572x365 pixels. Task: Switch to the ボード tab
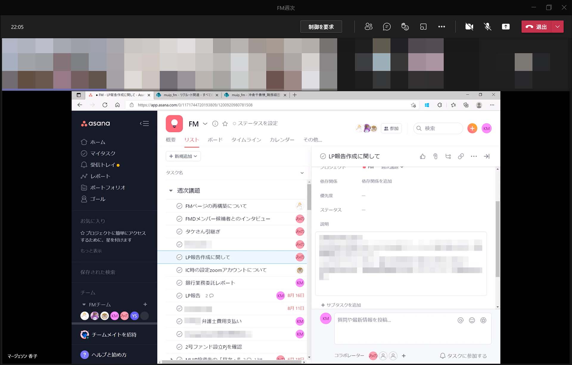(215, 140)
